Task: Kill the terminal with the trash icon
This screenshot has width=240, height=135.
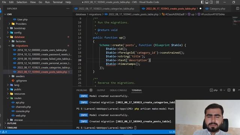Action: point(234,90)
